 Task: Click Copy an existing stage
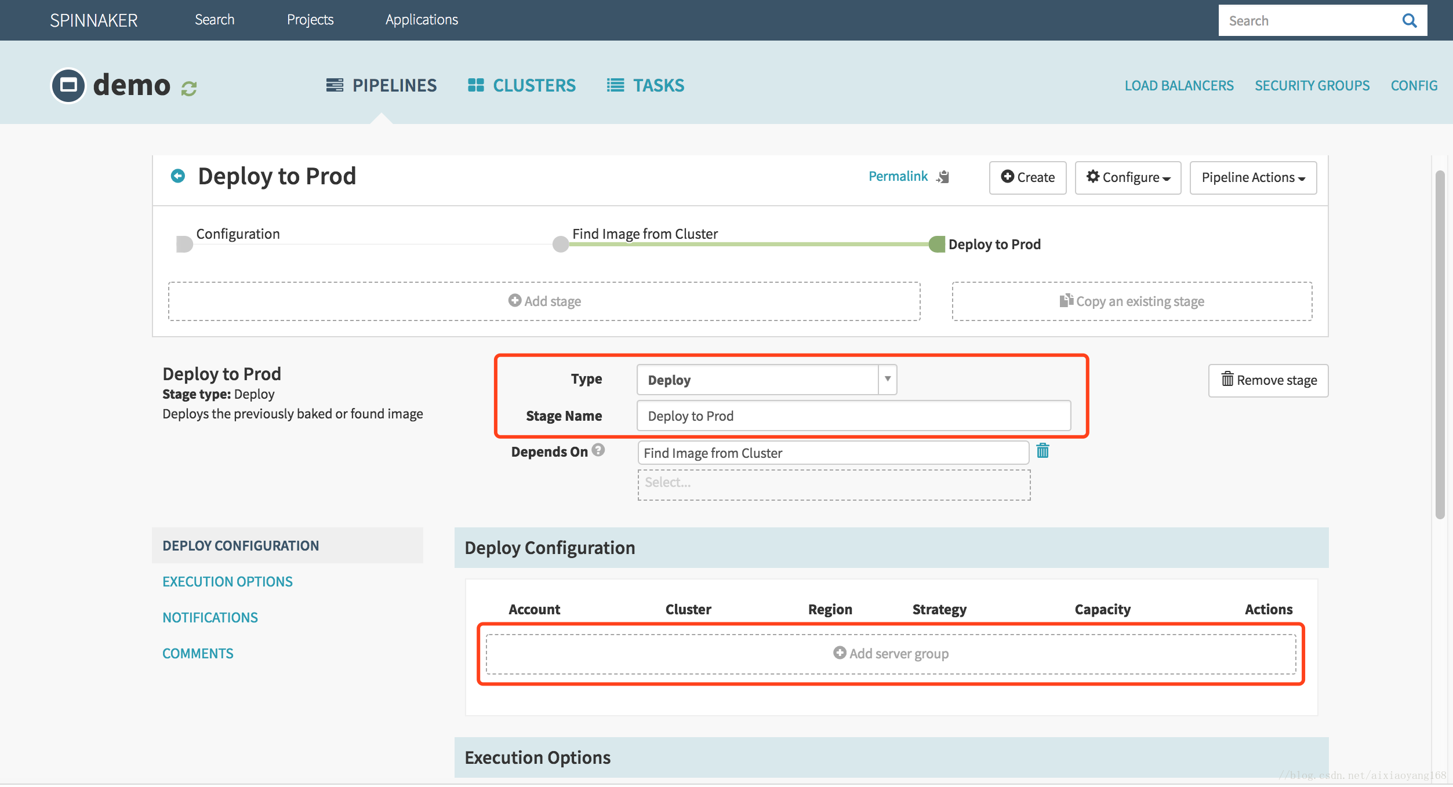click(x=1132, y=301)
